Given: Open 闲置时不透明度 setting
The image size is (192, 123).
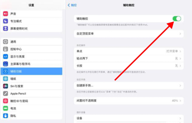Looking at the screenshot, I should click(129, 101).
